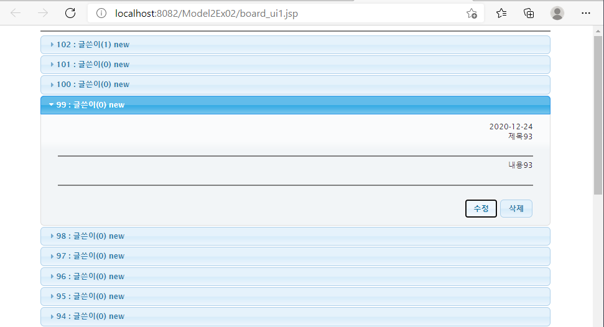Click the title text 제목93
Viewport: 604px width, 327px height.
(520, 136)
